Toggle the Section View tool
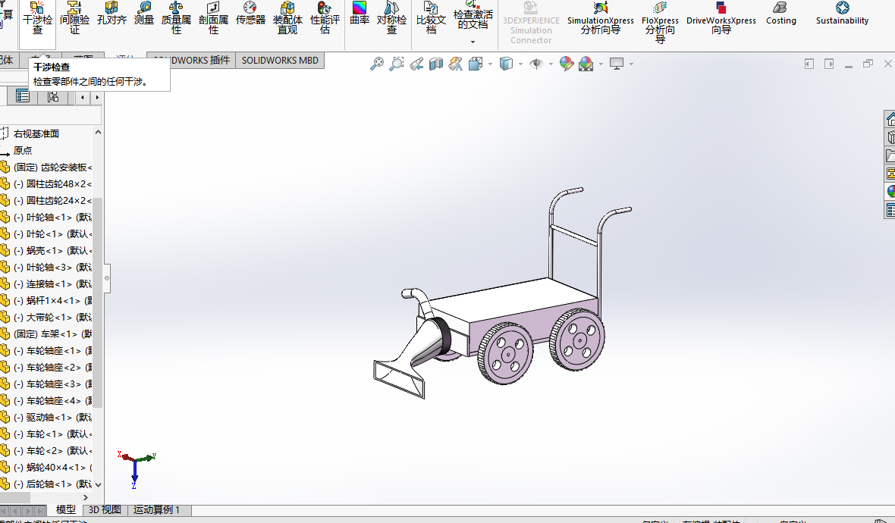The width and height of the screenshot is (895, 523). (x=435, y=64)
